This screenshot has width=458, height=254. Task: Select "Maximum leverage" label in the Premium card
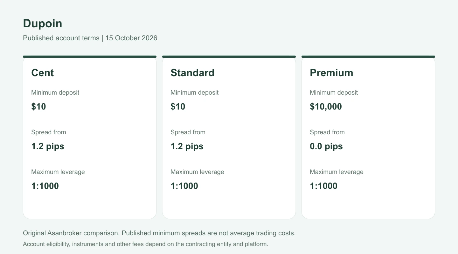[337, 172]
